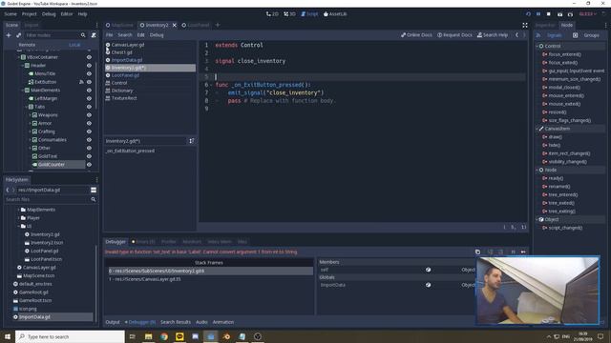
Task: Add a new node with plus icon
Action: (9, 35)
